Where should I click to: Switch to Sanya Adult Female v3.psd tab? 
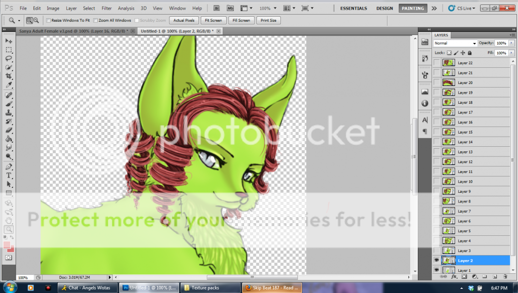pyautogui.click(x=73, y=31)
